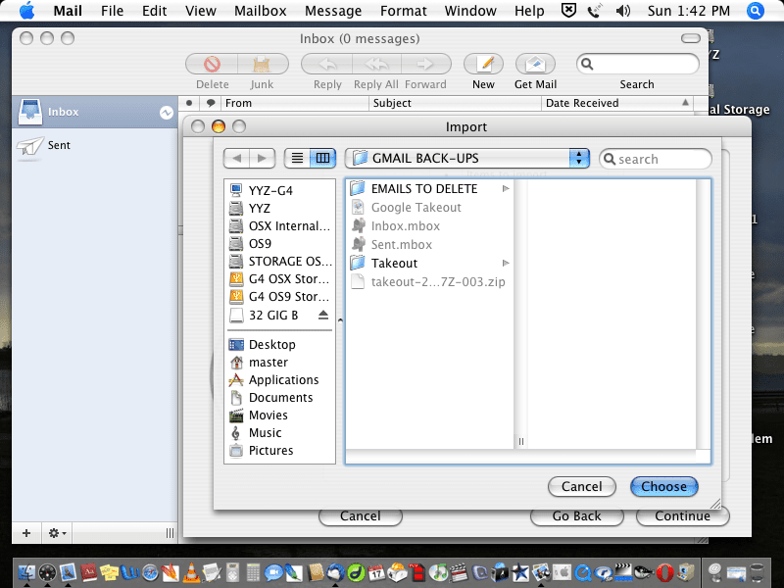Click the volume icon in the menu bar
Image resolution: width=784 pixels, height=588 pixels.
point(623,11)
